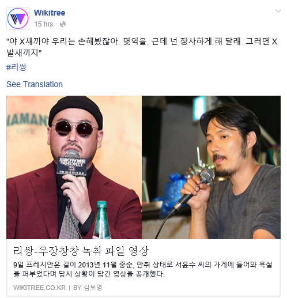Select the quoted Korean post text
287x298 pixels.
pyautogui.click(x=142, y=47)
